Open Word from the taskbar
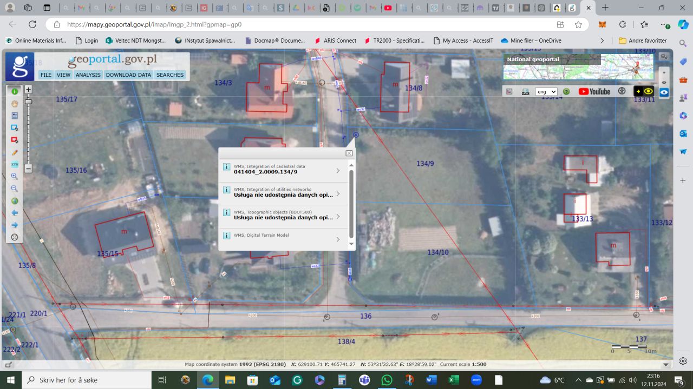The image size is (693, 389). pos(431,380)
